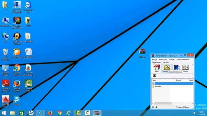Image resolution: width=207 pixels, height=116 pixels.
Task: Click 'Toplam 1 klasör' status text
Action: tap(183, 107)
